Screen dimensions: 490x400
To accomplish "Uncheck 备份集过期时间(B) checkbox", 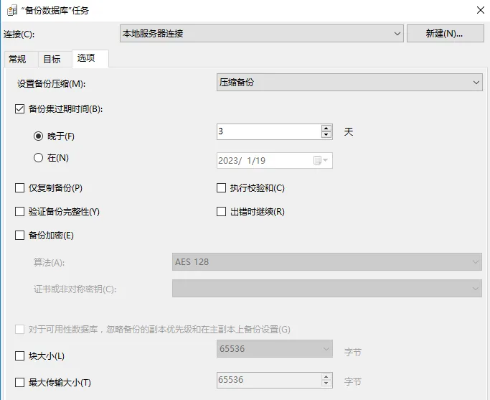I will pyautogui.click(x=19, y=109).
